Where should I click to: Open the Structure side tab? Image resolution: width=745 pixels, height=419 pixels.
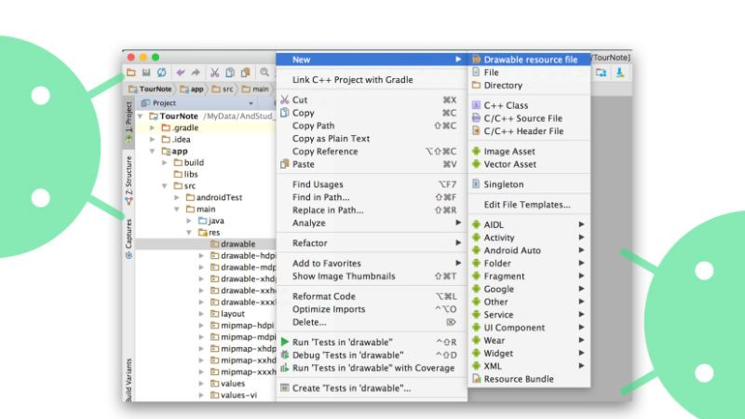click(x=129, y=181)
